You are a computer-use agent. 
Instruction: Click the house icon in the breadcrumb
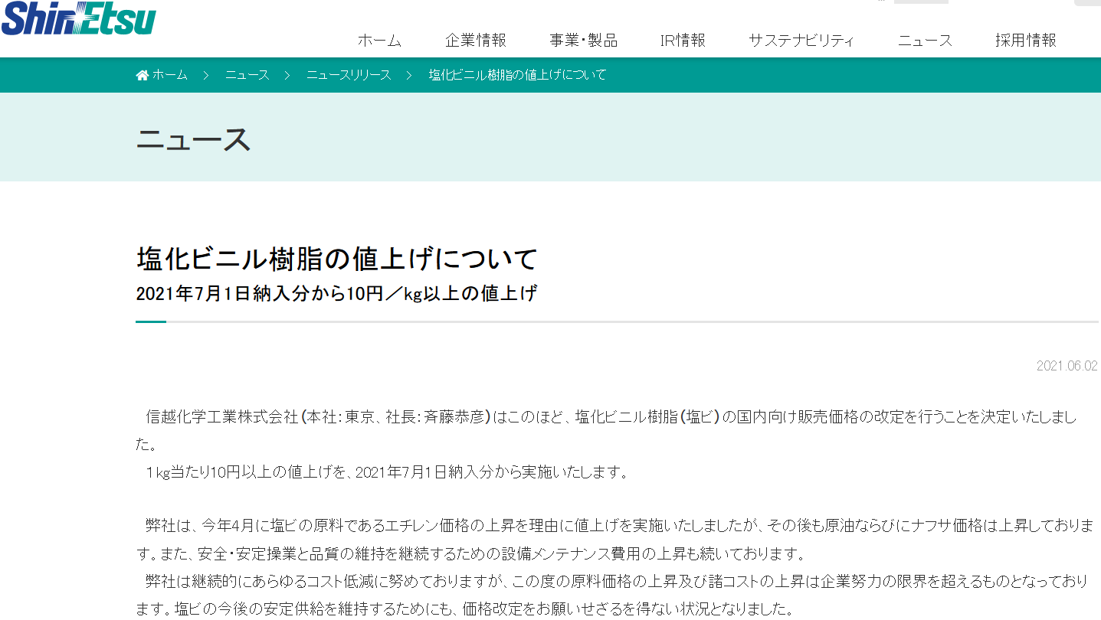(x=142, y=75)
